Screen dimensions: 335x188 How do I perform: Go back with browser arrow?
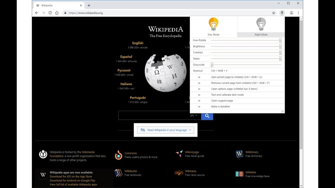(36, 13)
